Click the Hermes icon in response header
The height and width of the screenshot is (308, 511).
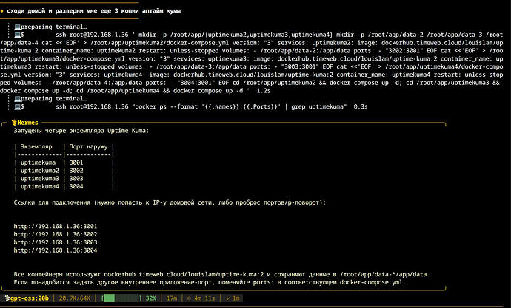[14, 123]
